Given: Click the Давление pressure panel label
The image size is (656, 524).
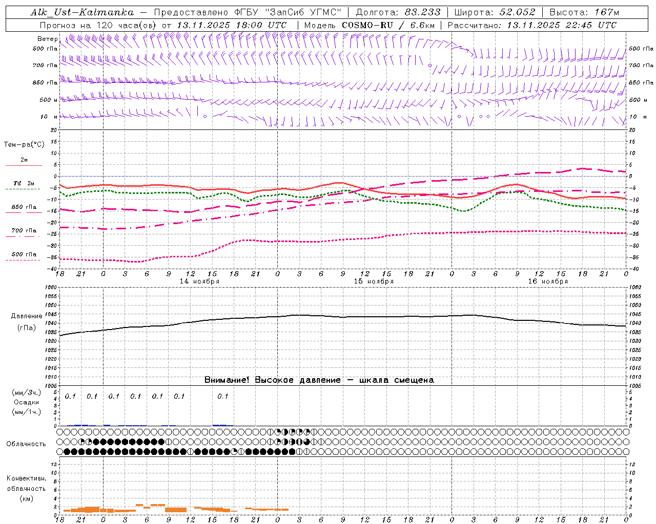Looking at the screenshot, I should 27,316.
